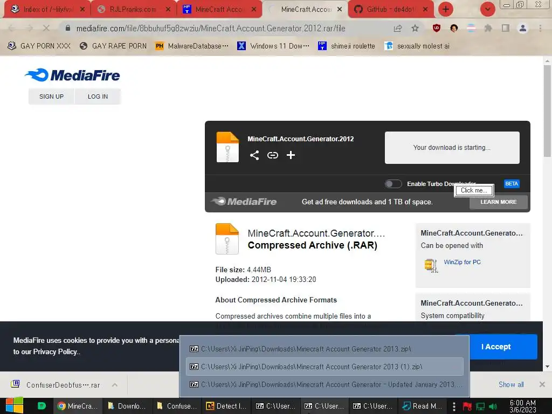Click the share page icon in address bar
Viewport: 552px width, 414px height.
[x=398, y=28]
